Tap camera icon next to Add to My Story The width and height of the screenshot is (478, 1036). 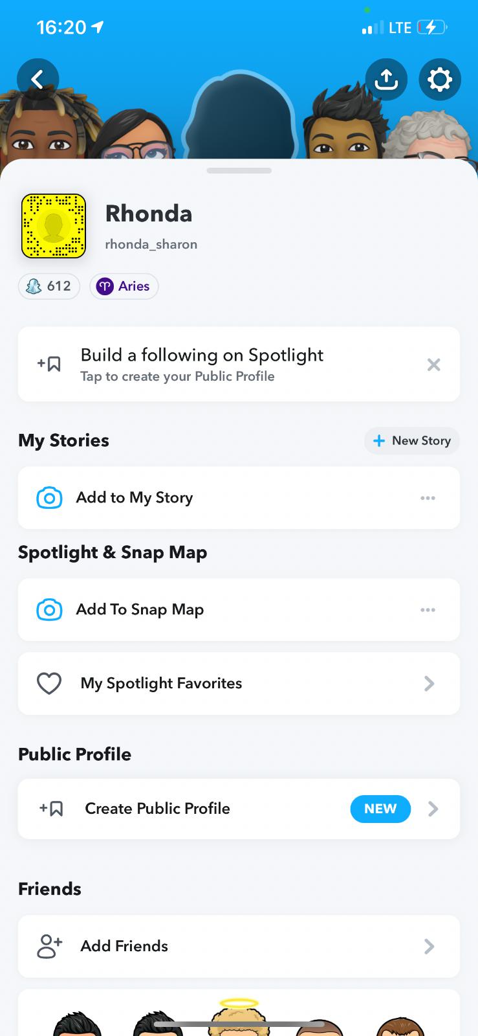click(x=50, y=498)
